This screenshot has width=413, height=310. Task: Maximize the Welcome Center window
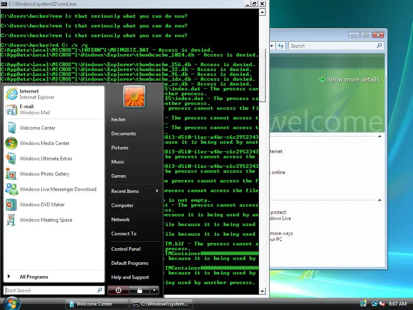(366, 35)
